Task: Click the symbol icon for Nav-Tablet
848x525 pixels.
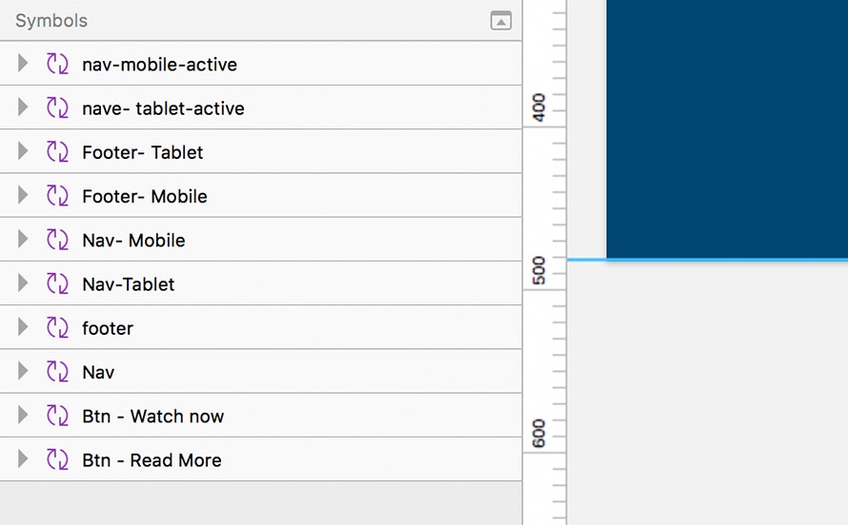Action: point(57,283)
